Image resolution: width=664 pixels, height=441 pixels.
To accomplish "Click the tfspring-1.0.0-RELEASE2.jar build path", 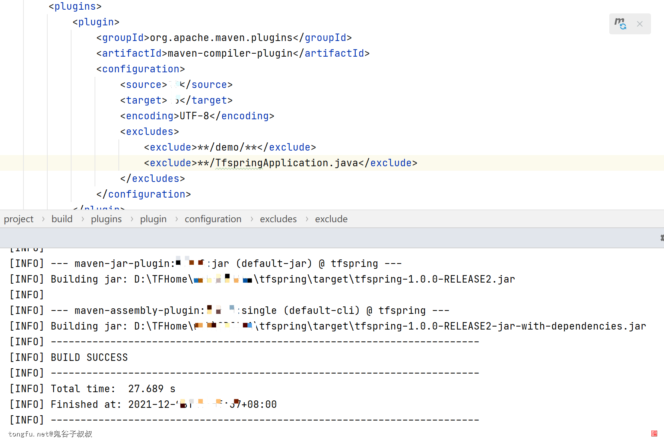I will tap(325, 279).
